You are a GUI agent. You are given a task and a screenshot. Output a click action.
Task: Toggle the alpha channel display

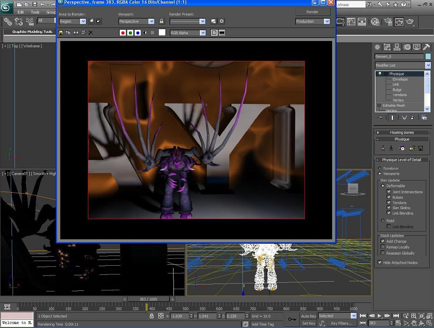(145, 33)
